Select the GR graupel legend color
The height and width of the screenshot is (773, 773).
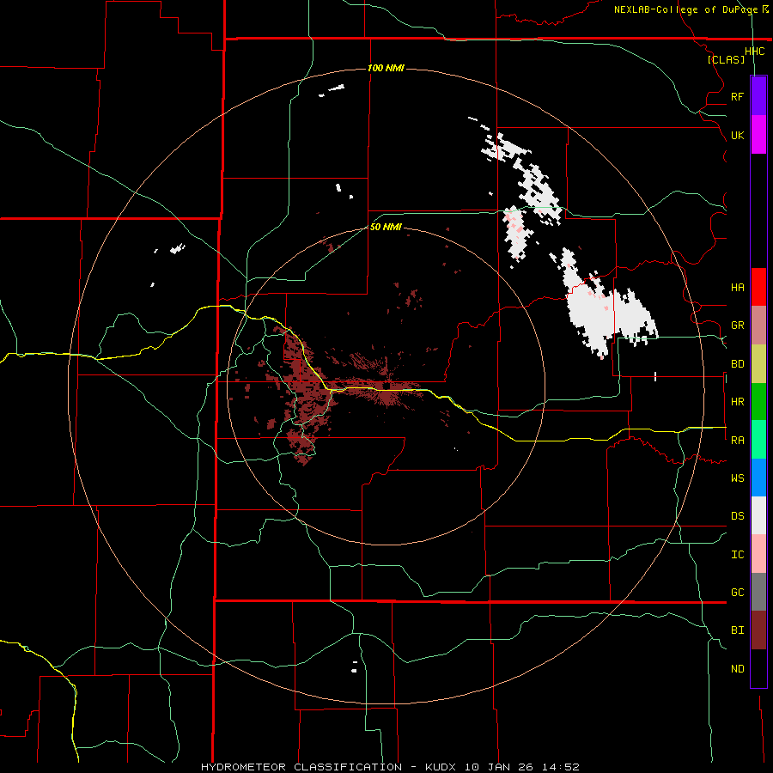point(758,326)
